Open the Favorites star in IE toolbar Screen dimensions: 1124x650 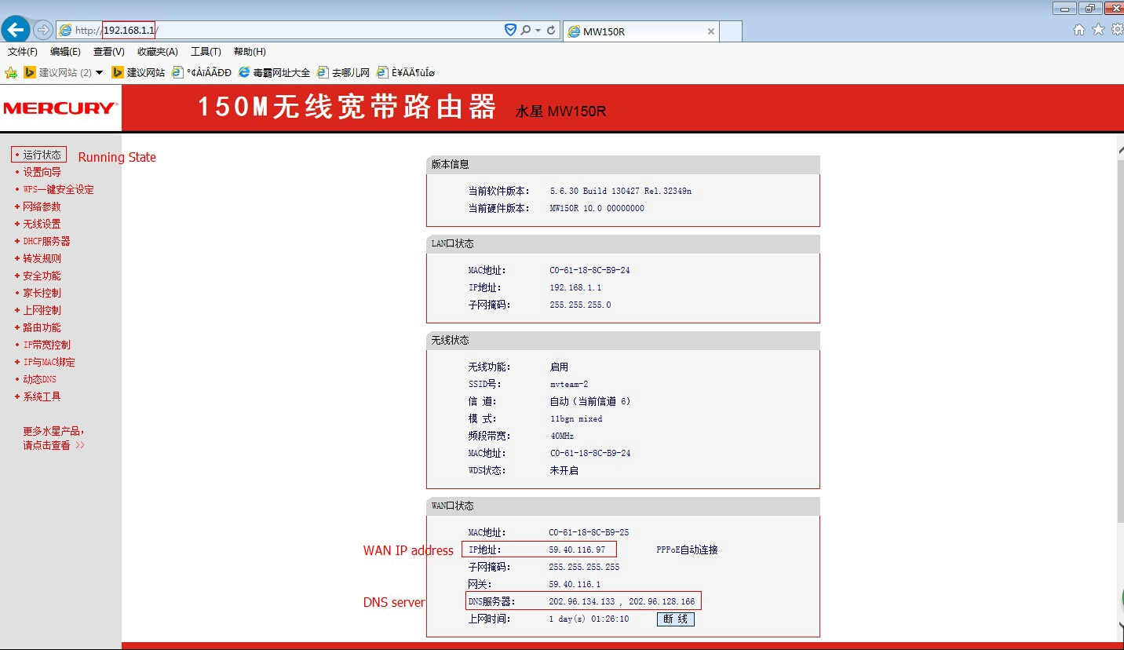pos(1098,29)
